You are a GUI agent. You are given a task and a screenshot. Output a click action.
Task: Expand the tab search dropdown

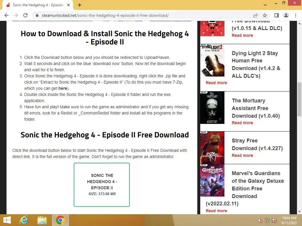(x=265, y=5)
